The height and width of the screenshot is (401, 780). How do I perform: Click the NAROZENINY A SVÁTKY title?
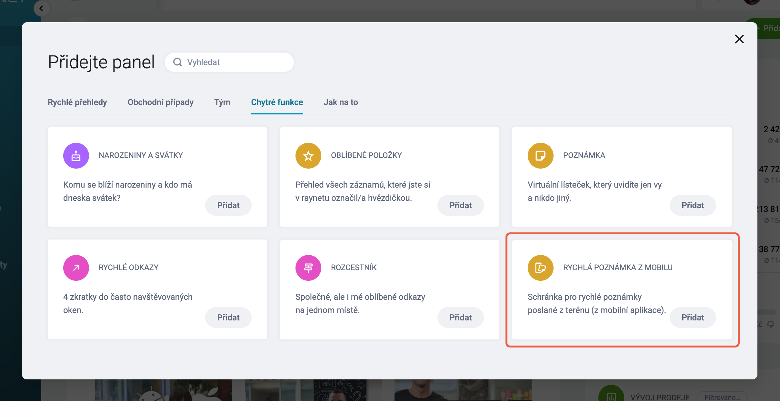click(x=141, y=155)
